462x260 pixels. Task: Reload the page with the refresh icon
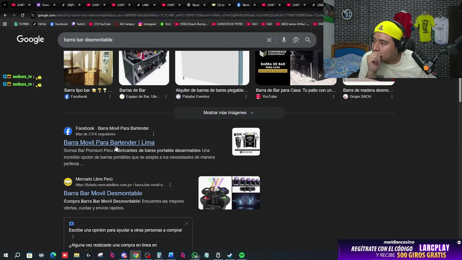22,15
